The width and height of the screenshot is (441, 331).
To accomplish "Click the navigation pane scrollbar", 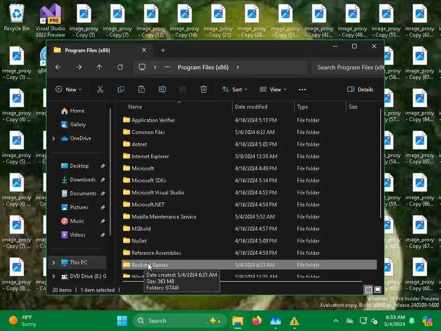I will pos(110,172).
